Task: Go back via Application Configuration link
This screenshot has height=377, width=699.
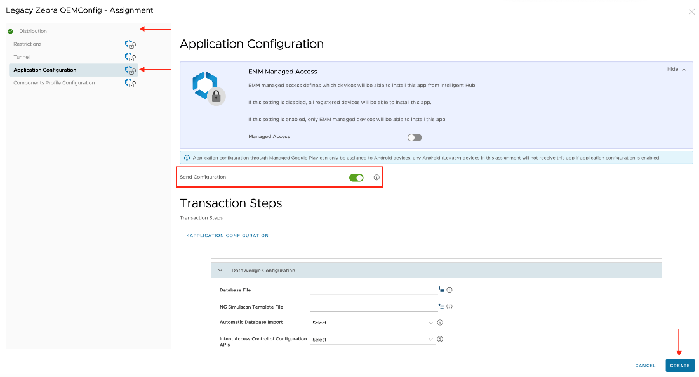Action: (227, 236)
